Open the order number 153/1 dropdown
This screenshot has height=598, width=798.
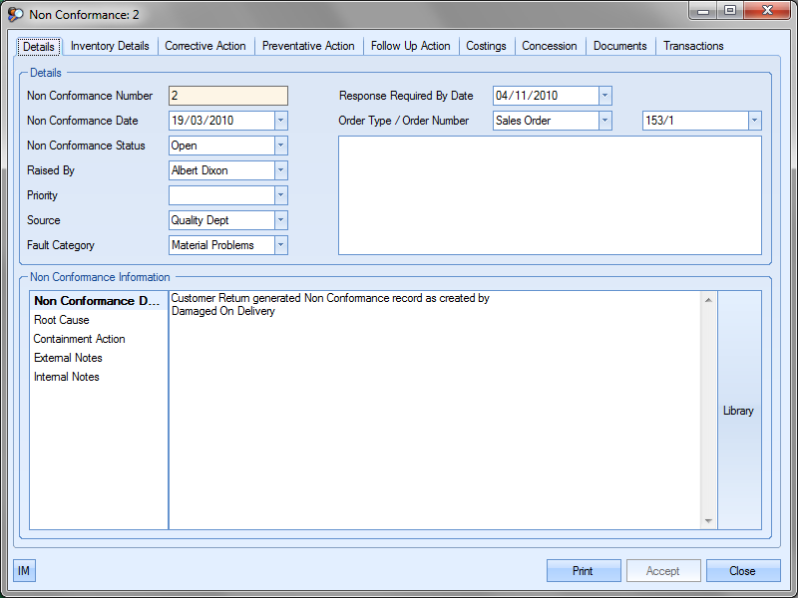[754, 121]
